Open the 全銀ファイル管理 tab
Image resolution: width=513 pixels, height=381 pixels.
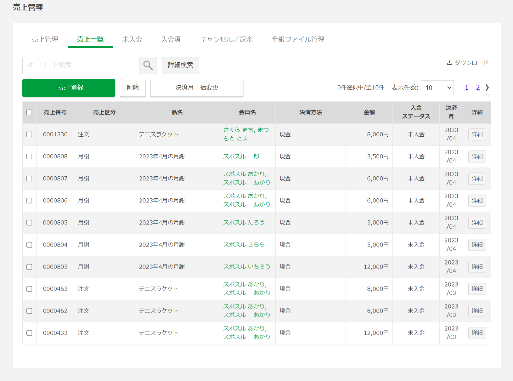tap(298, 39)
